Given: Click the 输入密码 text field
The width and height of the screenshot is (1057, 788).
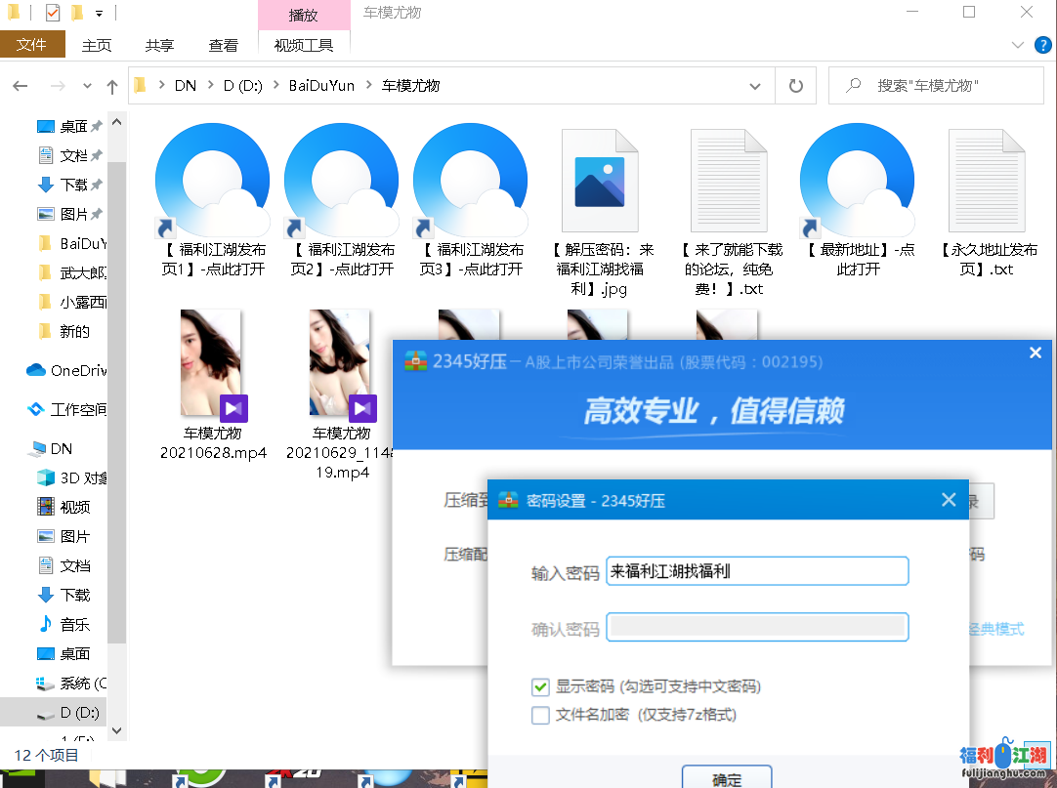Looking at the screenshot, I should click(757, 571).
